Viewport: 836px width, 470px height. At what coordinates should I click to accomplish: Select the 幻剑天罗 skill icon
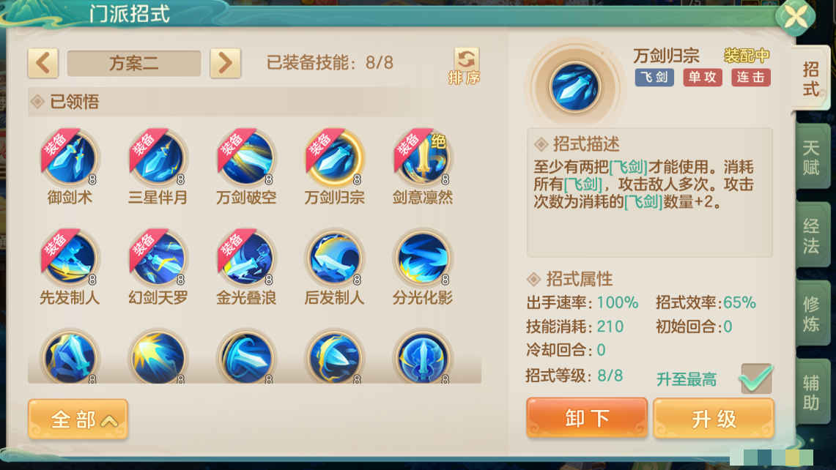(x=158, y=258)
